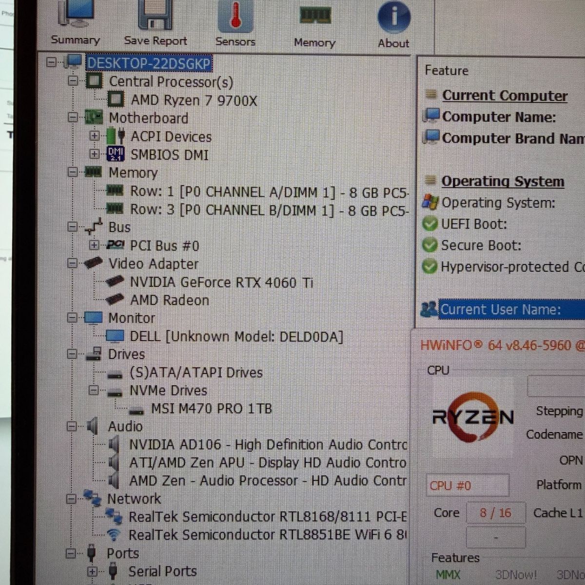The height and width of the screenshot is (585, 585).
Task: Collapse the Bus branch
Action: (73, 227)
